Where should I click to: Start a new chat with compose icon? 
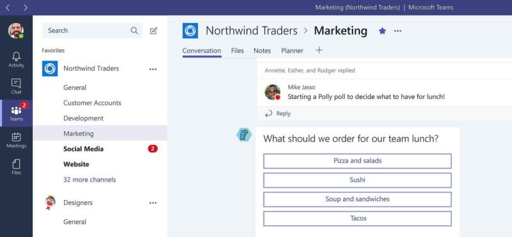point(154,31)
